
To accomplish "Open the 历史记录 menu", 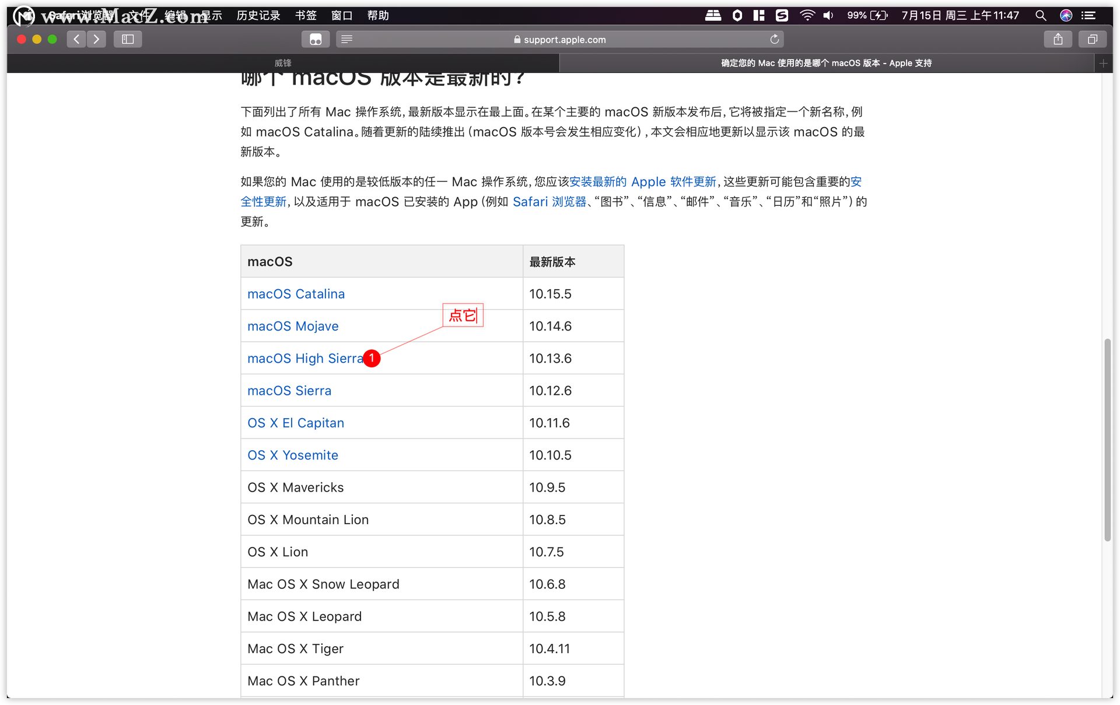I will [258, 16].
